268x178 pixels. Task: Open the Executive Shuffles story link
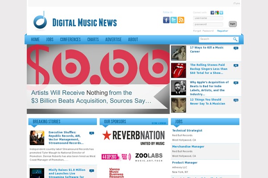coord(66,138)
